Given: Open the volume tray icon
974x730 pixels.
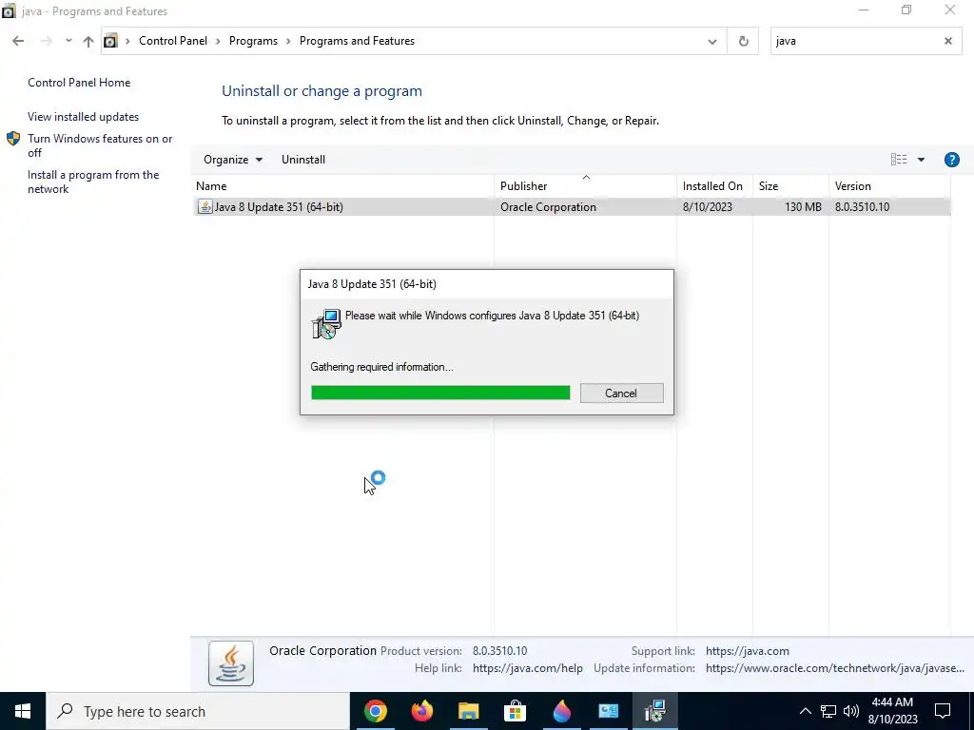Looking at the screenshot, I should point(851,711).
